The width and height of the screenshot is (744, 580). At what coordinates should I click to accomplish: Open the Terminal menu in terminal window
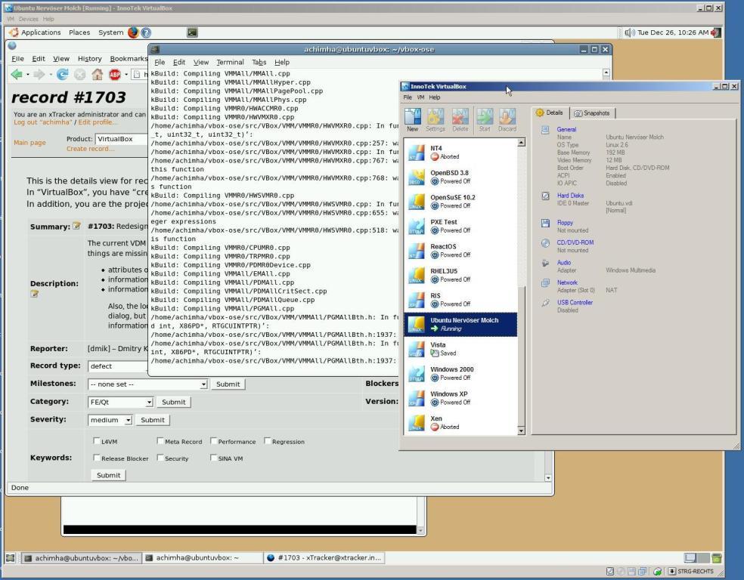(230, 62)
